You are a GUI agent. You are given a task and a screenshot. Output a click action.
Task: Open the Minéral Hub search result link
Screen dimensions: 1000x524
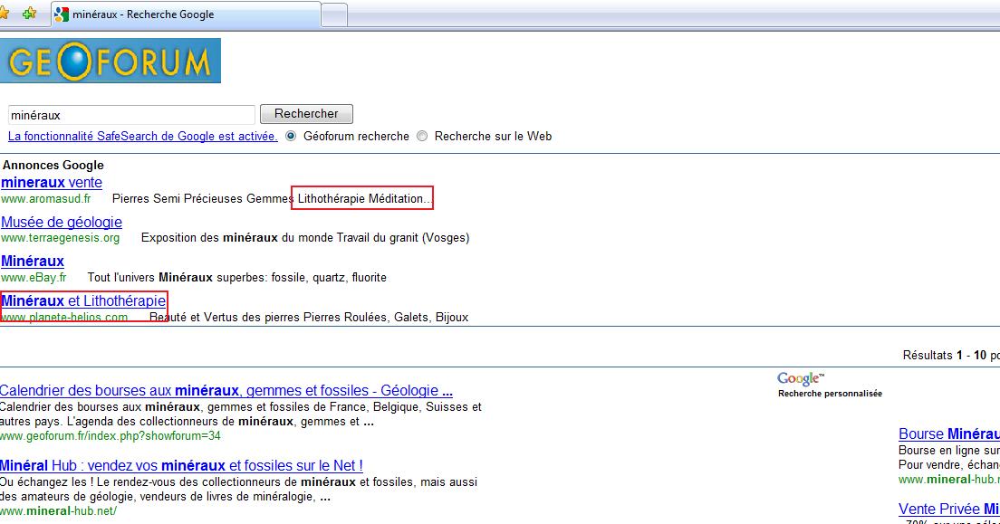click(182, 465)
